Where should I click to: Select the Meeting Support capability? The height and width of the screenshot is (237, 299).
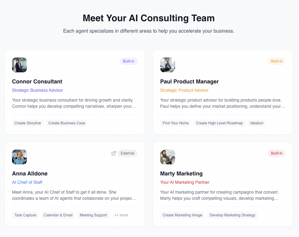click(x=93, y=215)
